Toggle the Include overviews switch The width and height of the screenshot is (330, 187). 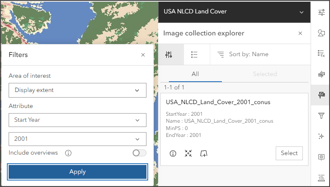coord(139,153)
